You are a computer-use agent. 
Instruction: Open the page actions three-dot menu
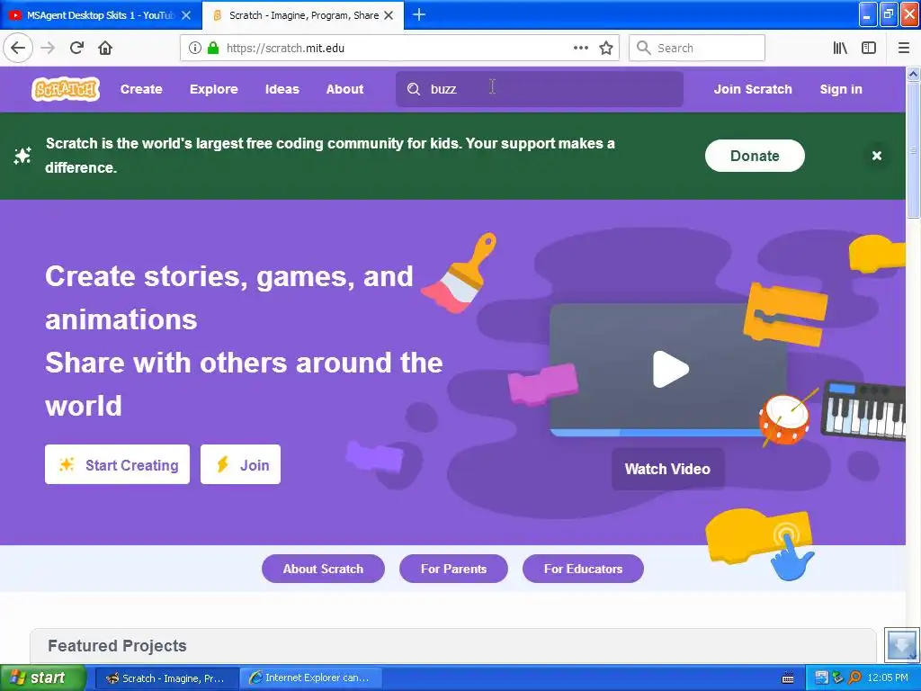point(581,48)
